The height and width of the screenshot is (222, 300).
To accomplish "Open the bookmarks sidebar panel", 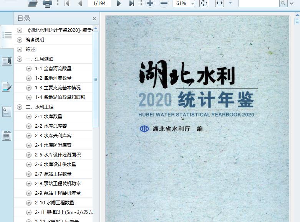I will (x=7, y=61).
